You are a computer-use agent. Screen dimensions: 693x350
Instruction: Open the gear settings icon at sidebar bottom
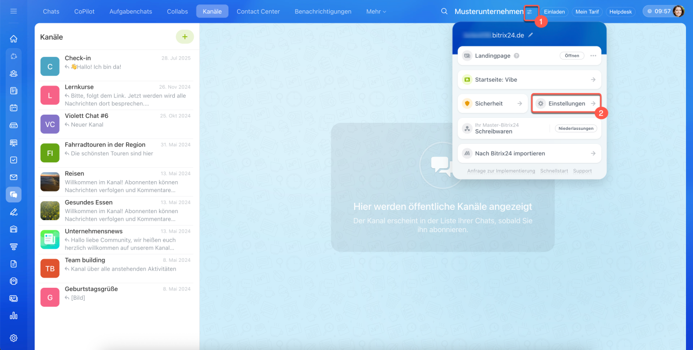pos(14,338)
